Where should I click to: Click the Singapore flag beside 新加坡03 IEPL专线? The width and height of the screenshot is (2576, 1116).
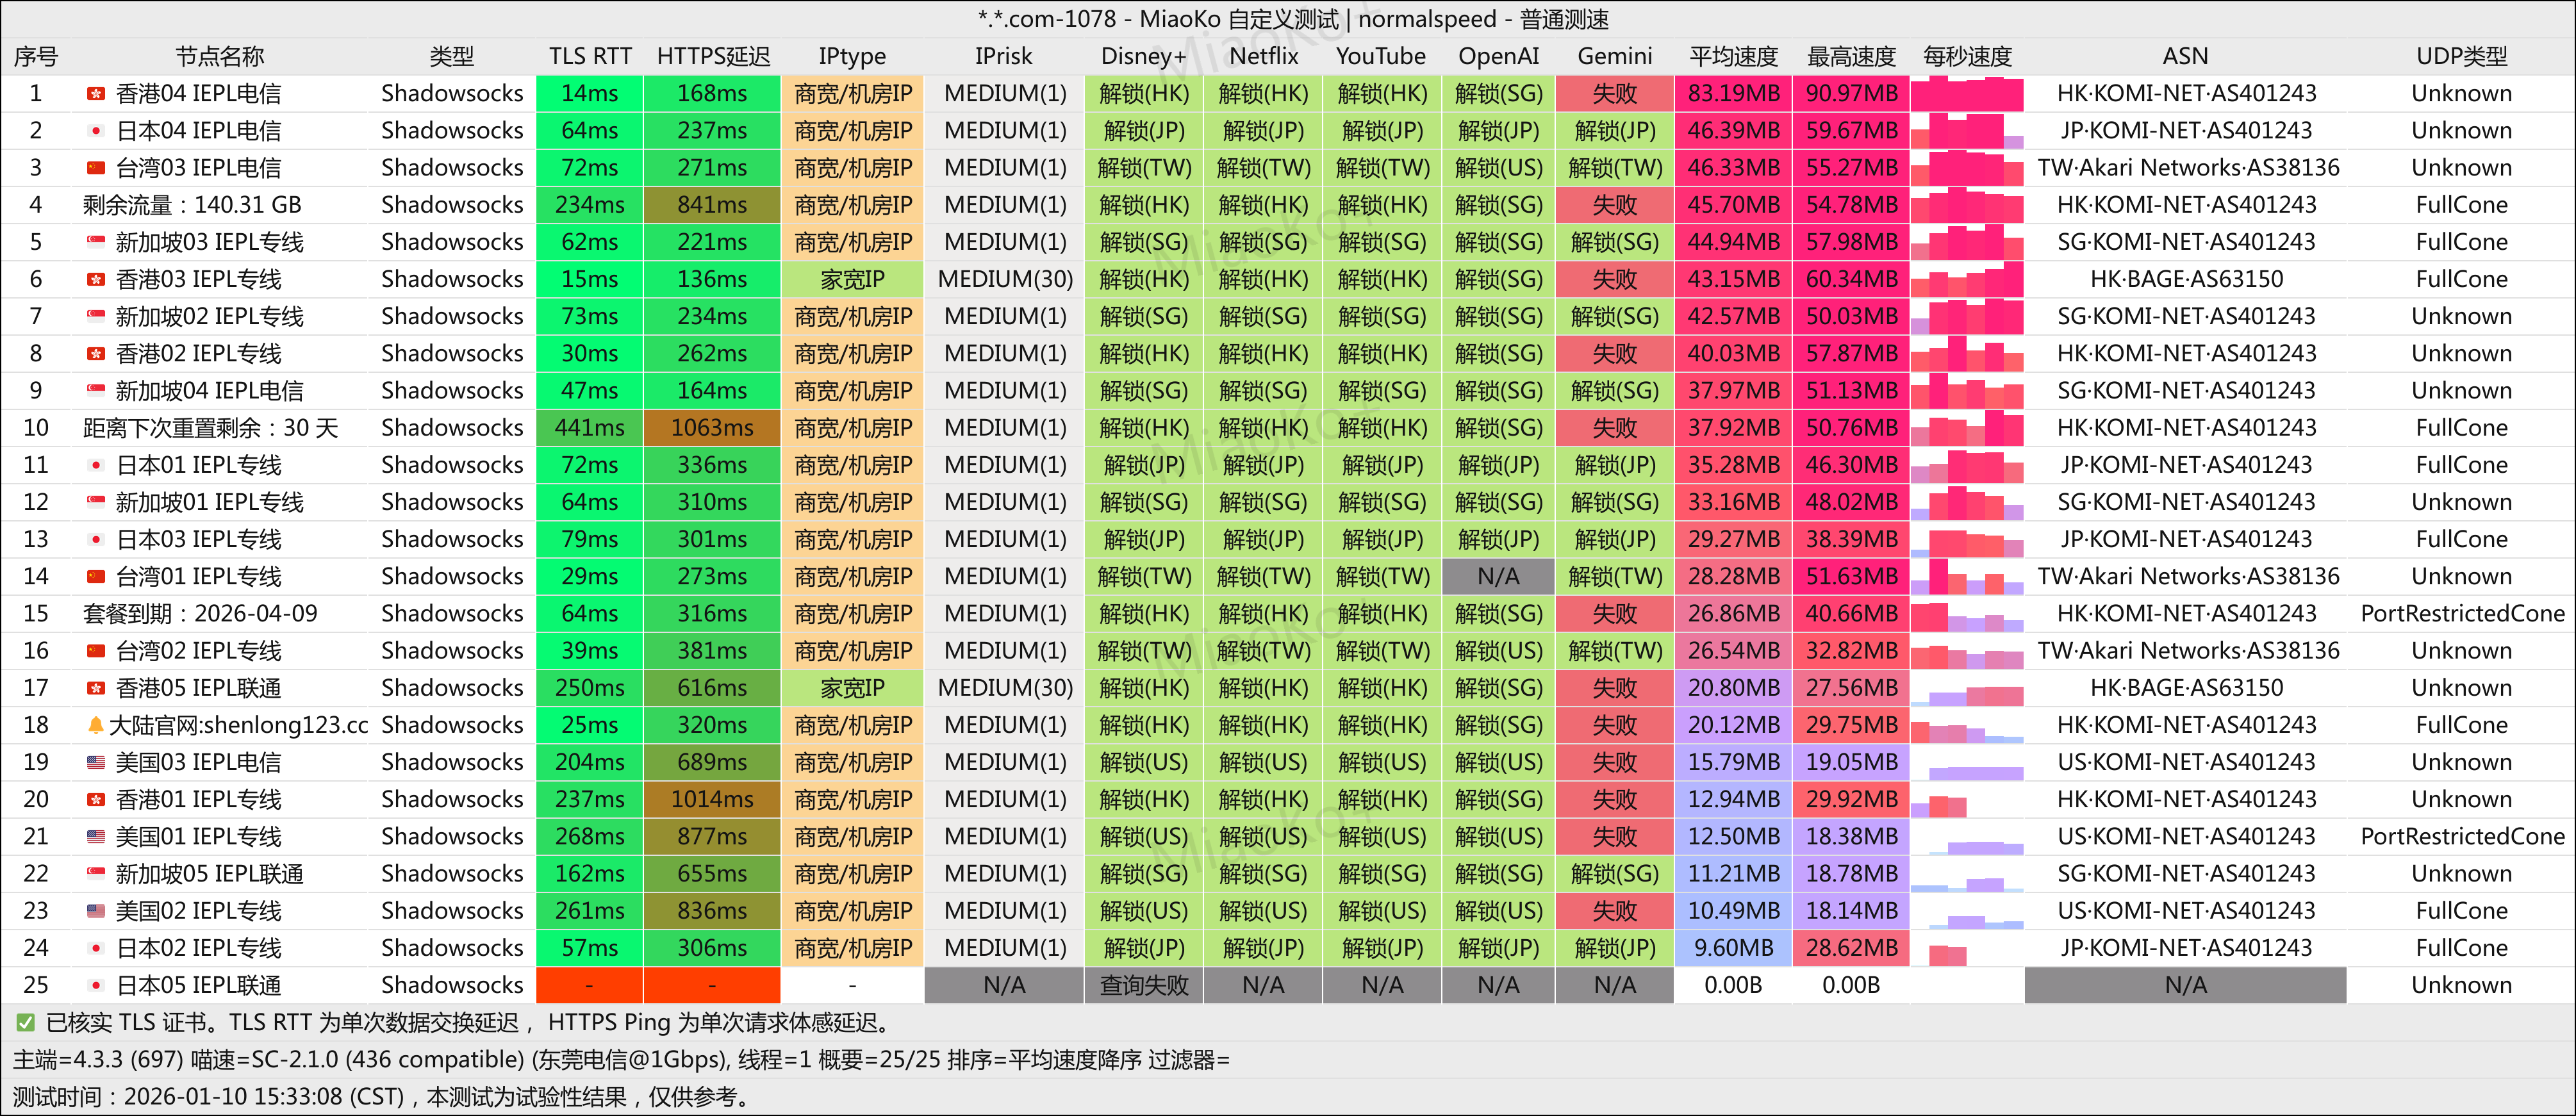(96, 242)
